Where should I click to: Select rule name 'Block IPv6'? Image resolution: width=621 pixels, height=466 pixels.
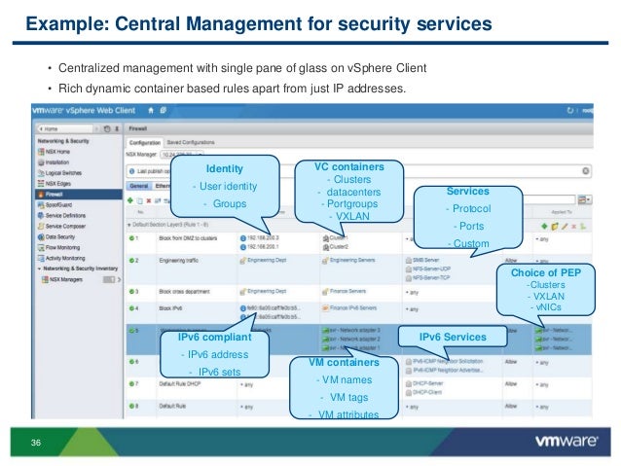[170, 308]
